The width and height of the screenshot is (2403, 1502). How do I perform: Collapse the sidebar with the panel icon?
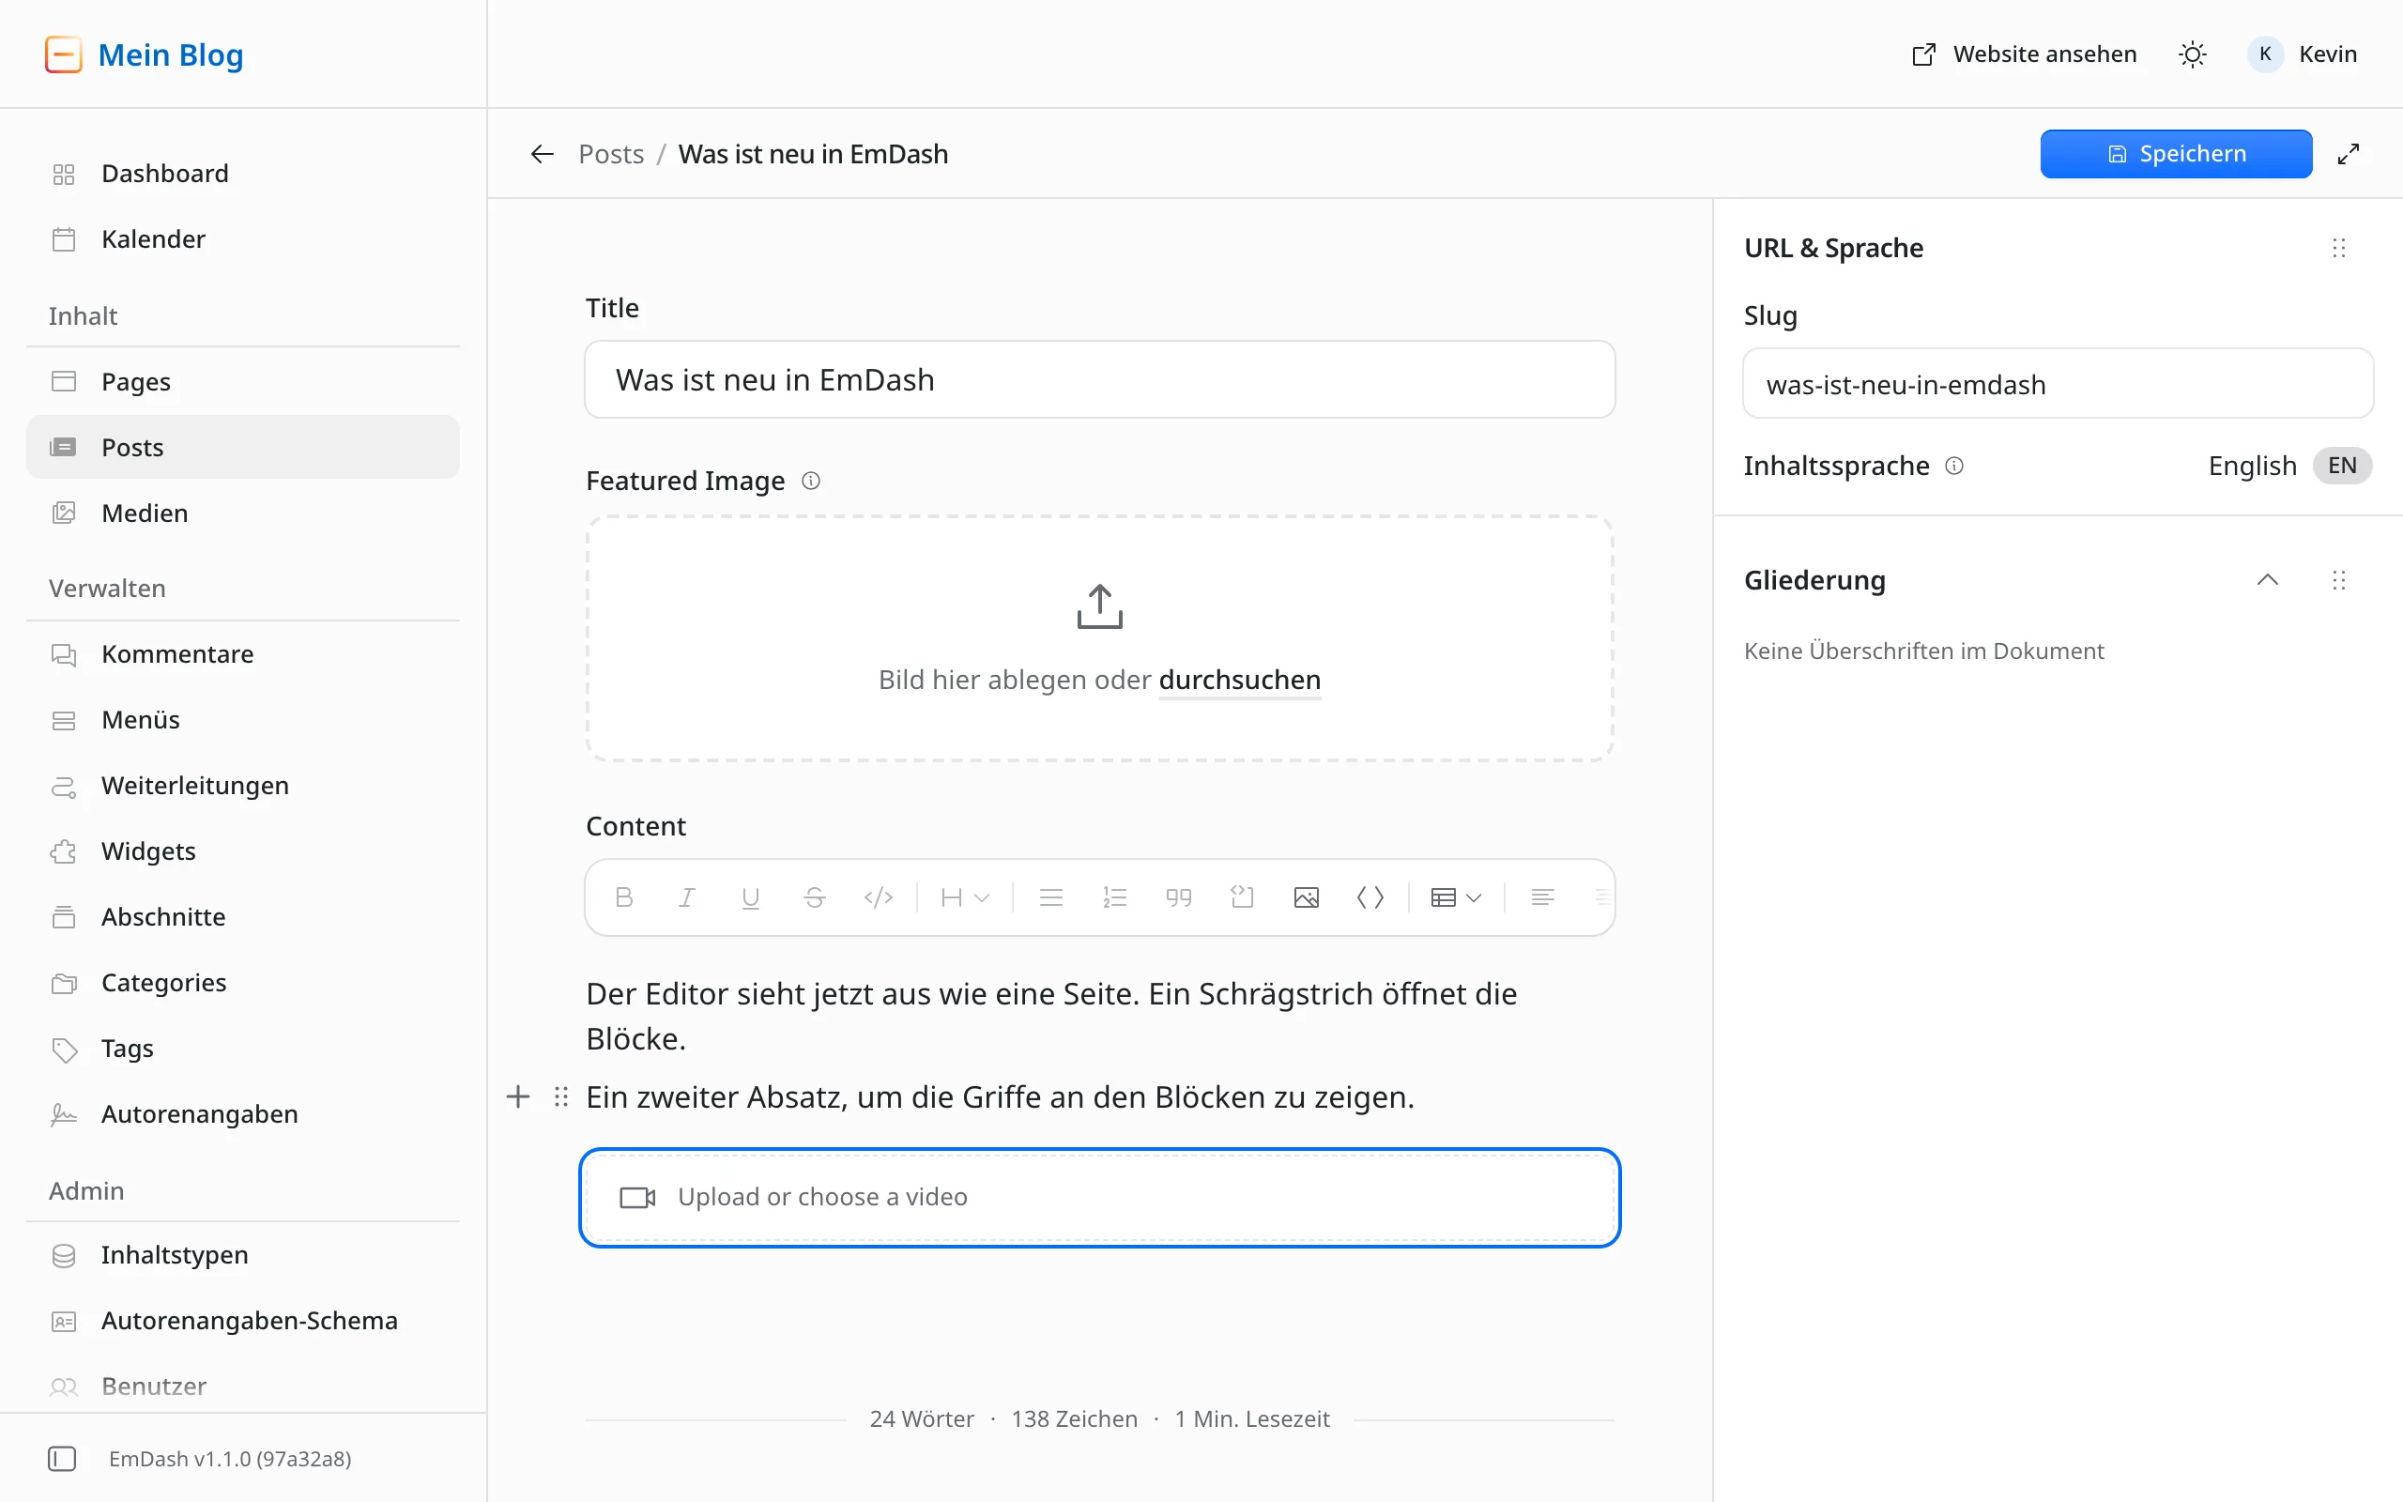pyautogui.click(x=63, y=1458)
